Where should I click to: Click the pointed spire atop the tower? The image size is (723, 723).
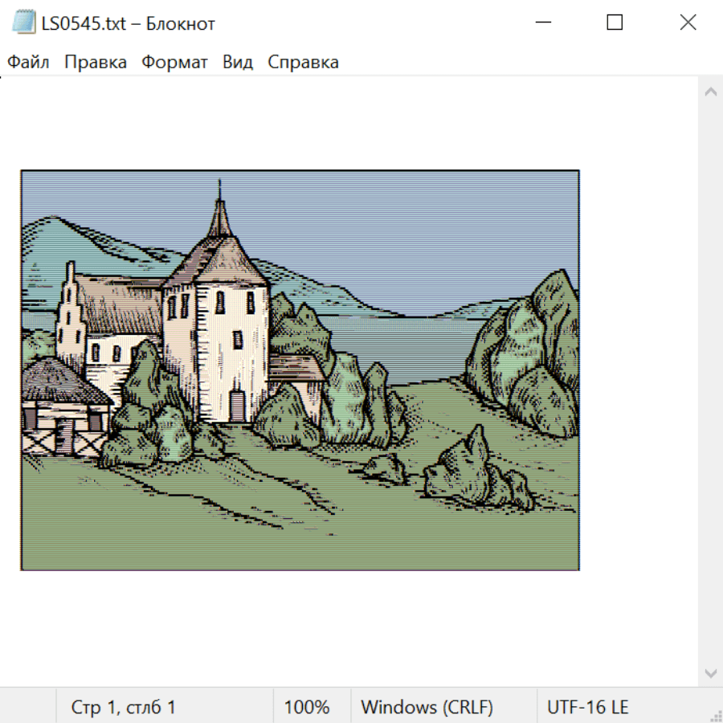coord(219,210)
